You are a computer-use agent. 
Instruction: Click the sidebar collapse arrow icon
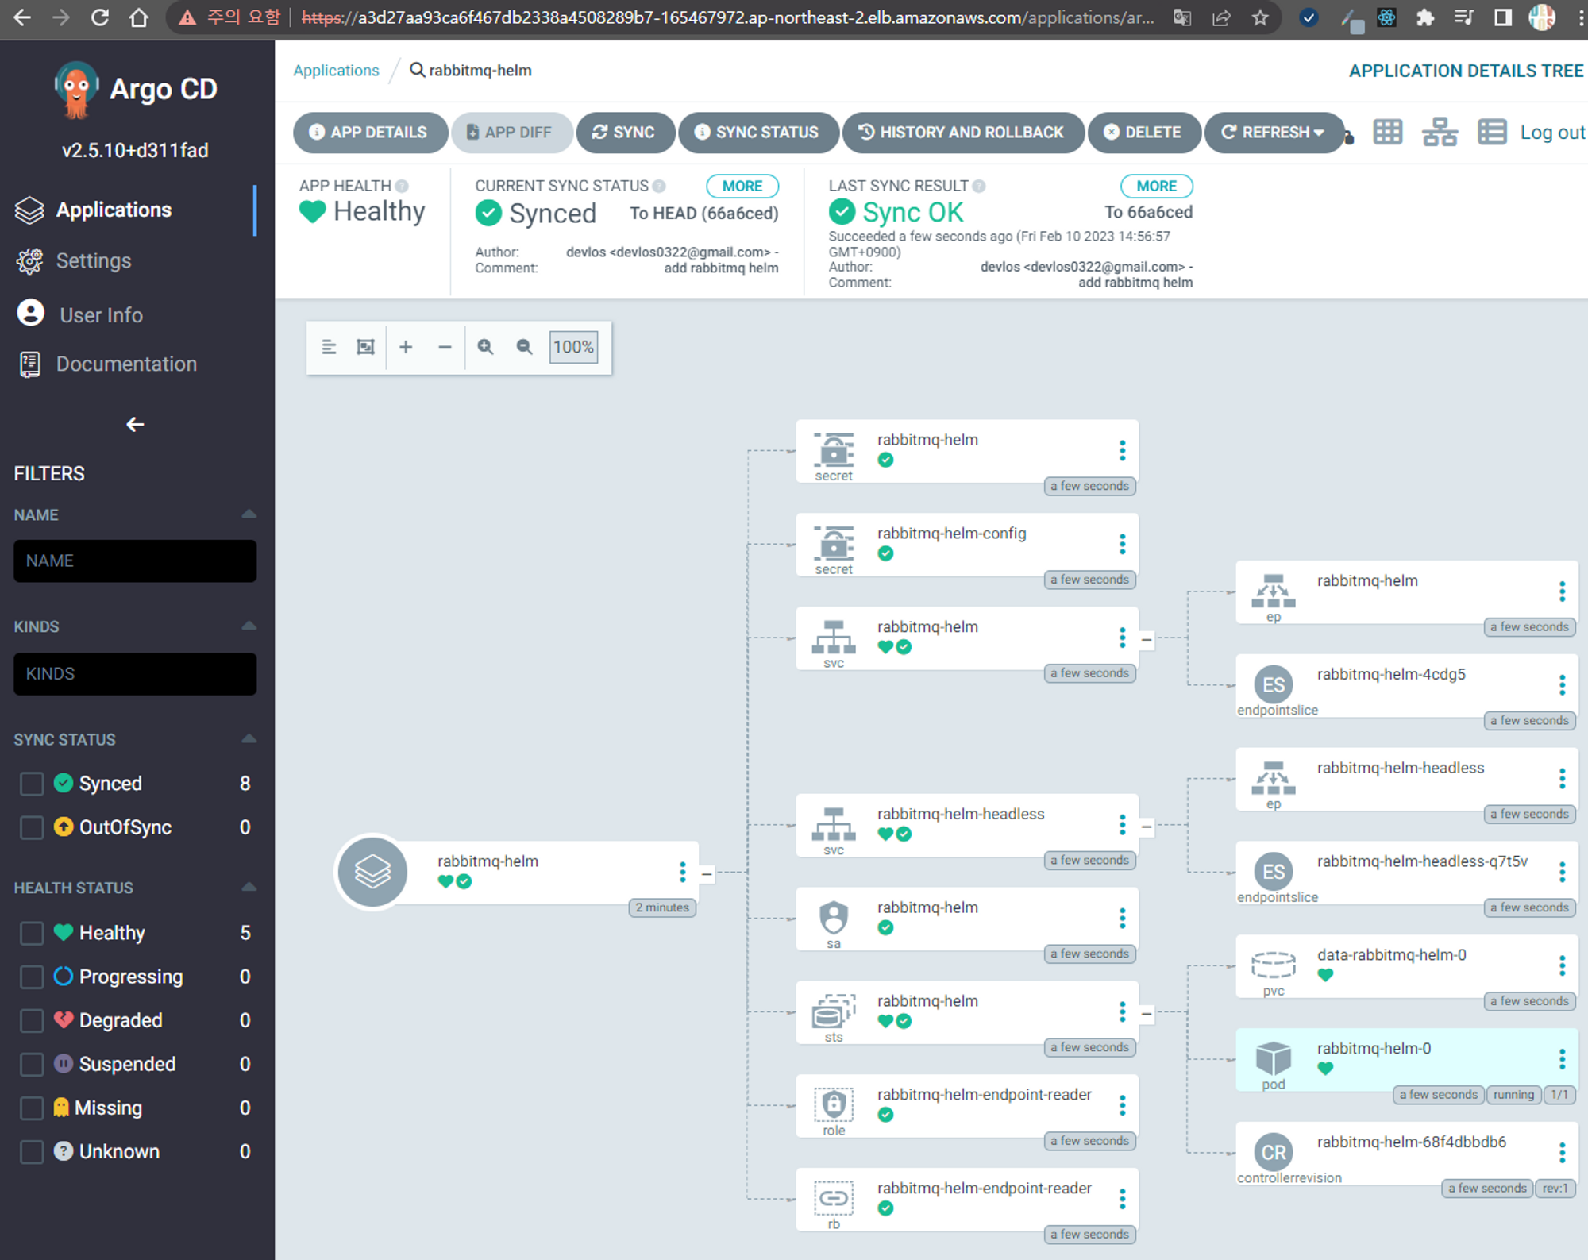[135, 425]
